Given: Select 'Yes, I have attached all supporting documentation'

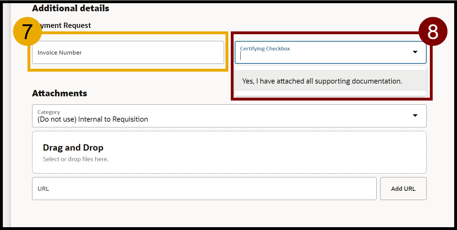Looking at the screenshot, I should (322, 81).
